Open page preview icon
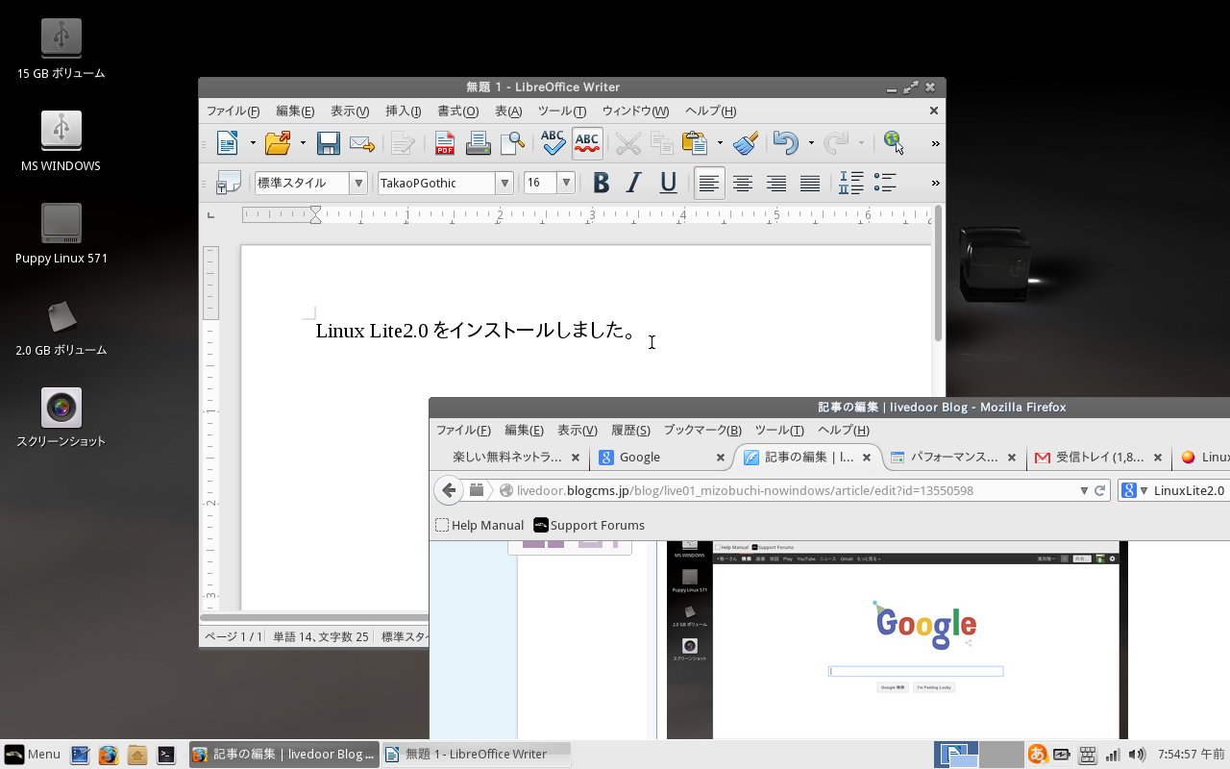The width and height of the screenshot is (1230, 769). pos(512,143)
